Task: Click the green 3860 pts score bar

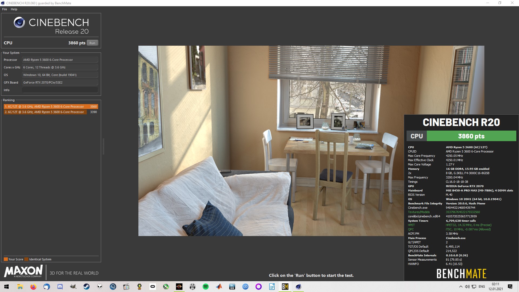Action: pyautogui.click(x=471, y=136)
